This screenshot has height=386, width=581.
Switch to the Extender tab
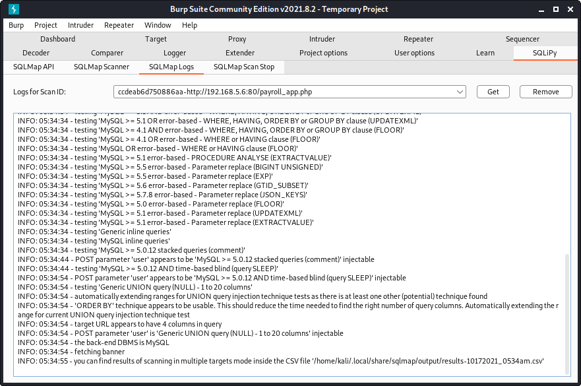[240, 53]
